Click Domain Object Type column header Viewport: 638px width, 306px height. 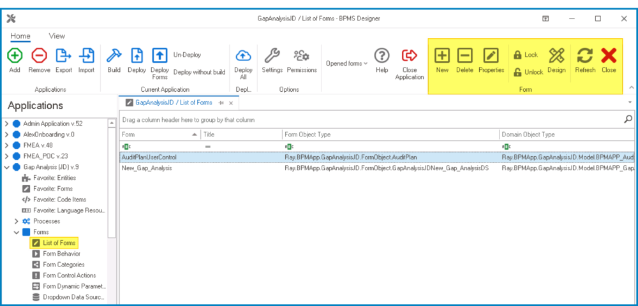tap(567, 135)
